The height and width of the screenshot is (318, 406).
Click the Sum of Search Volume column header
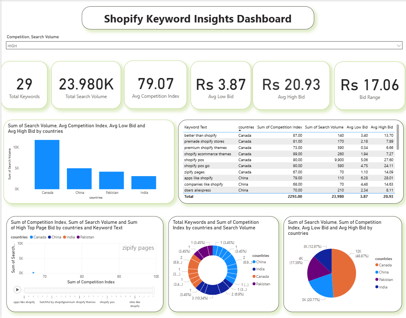[324, 127]
